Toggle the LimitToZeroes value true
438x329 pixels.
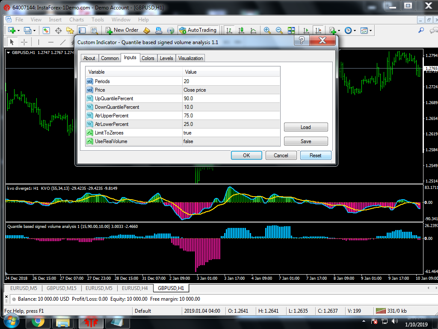(231, 133)
